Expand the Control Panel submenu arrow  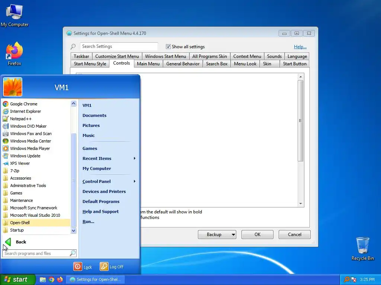pyautogui.click(x=134, y=181)
